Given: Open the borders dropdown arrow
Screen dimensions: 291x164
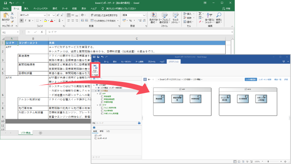Looking at the screenshot, I should [40, 20].
